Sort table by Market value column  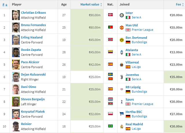tap(91, 5)
